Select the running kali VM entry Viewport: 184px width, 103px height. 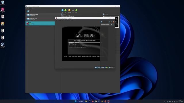[40, 23]
